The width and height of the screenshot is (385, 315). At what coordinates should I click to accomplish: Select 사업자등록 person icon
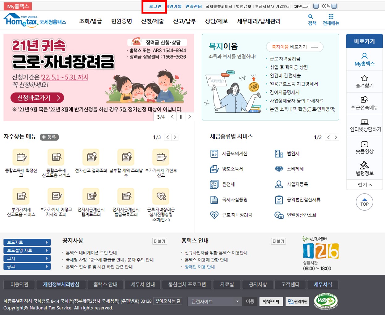[x=279, y=184]
